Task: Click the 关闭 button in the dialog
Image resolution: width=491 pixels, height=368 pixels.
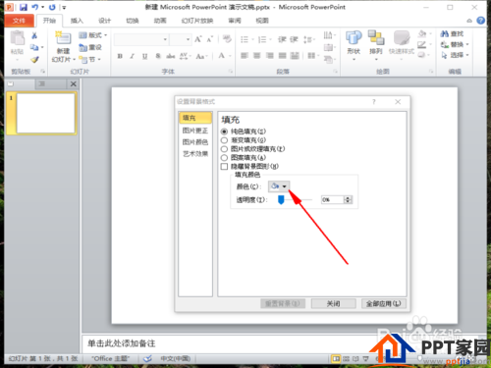Action: [x=333, y=303]
